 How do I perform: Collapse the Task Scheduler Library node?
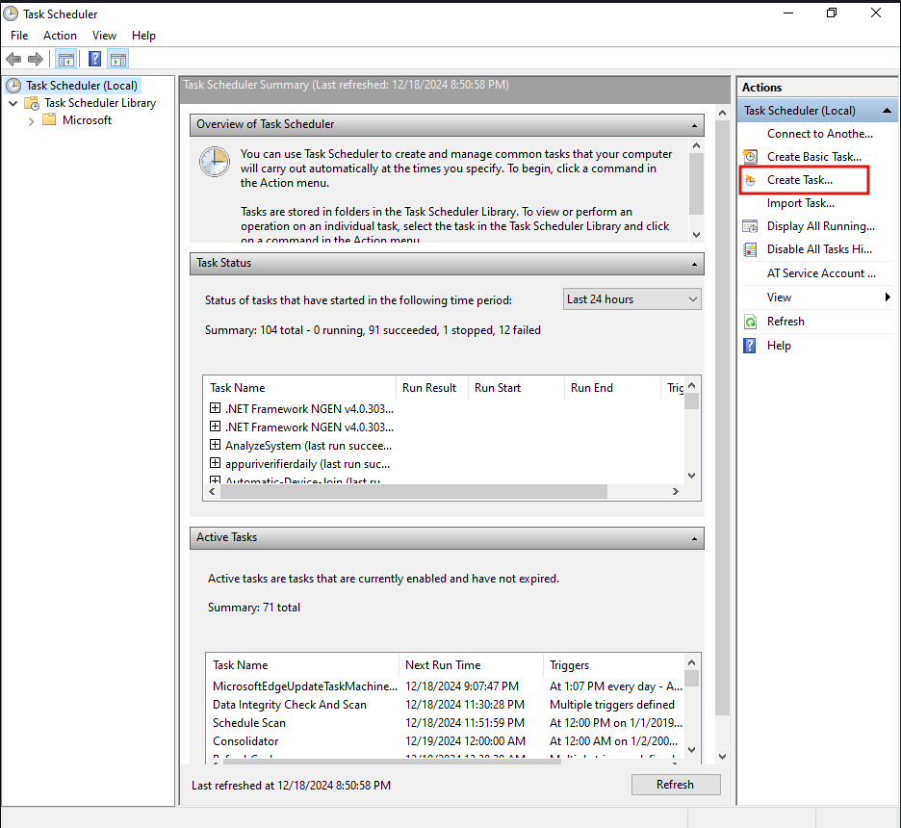pyautogui.click(x=13, y=103)
